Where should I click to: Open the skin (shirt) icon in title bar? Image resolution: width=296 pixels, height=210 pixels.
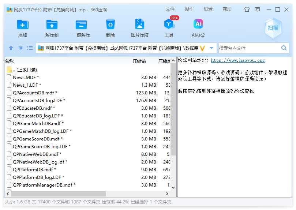point(247,9)
